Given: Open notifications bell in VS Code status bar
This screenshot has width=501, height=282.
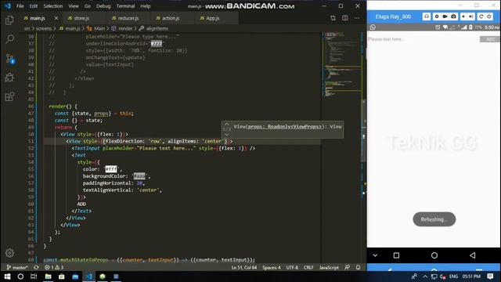Looking at the screenshot, I should coord(358,267).
